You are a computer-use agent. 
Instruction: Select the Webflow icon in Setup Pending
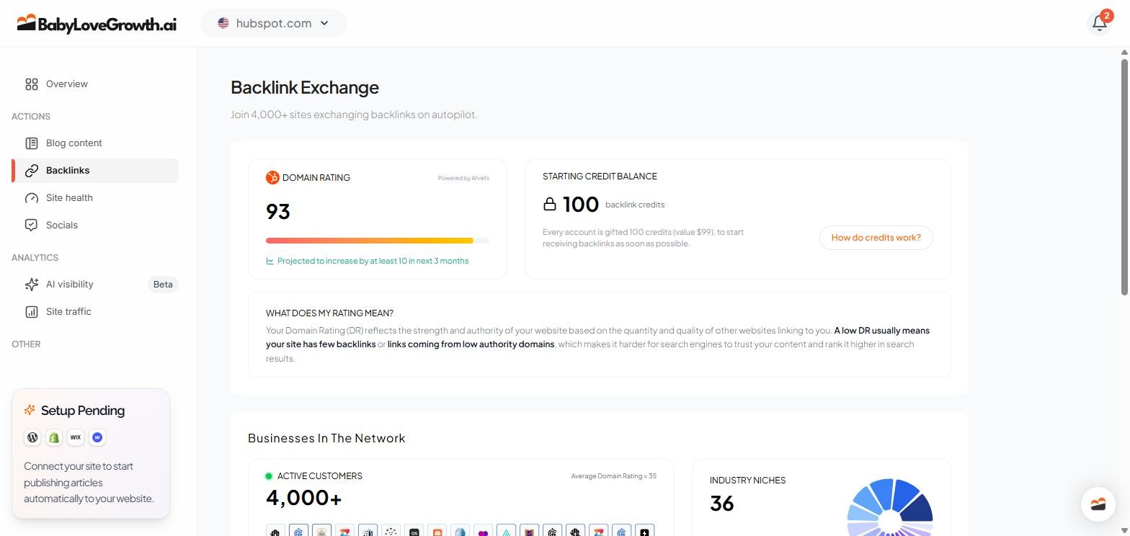point(97,437)
